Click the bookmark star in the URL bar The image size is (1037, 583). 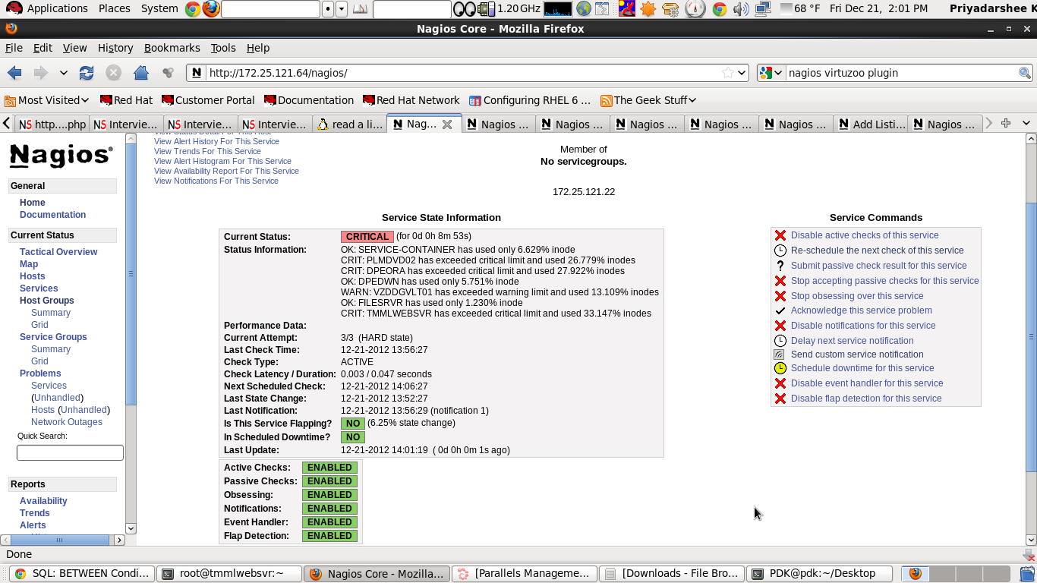pyautogui.click(x=728, y=73)
